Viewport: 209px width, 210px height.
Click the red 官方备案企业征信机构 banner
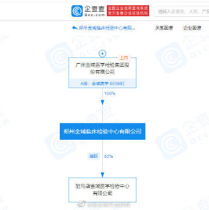pyautogui.click(x=128, y=10)
